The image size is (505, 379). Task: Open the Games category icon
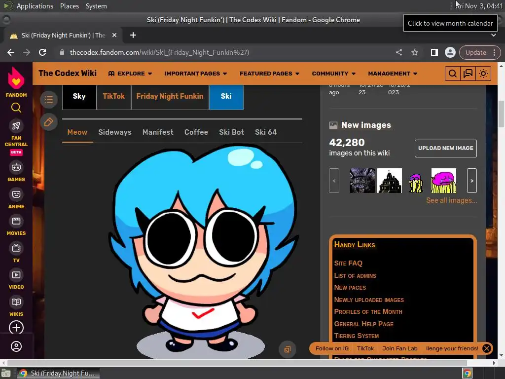16,167
